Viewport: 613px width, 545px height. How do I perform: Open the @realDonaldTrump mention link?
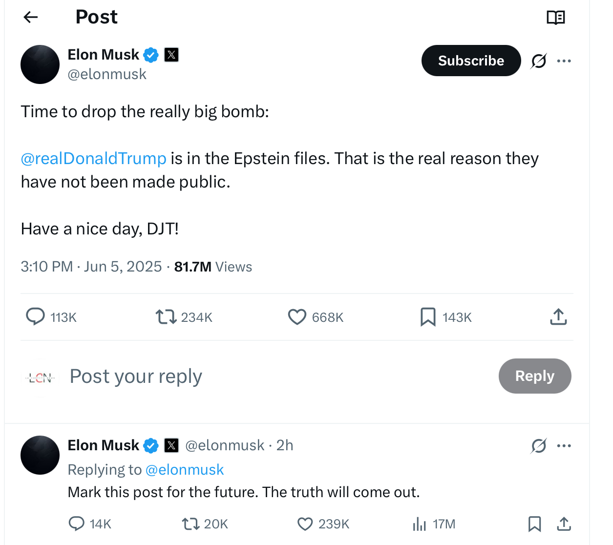point(93,159)
